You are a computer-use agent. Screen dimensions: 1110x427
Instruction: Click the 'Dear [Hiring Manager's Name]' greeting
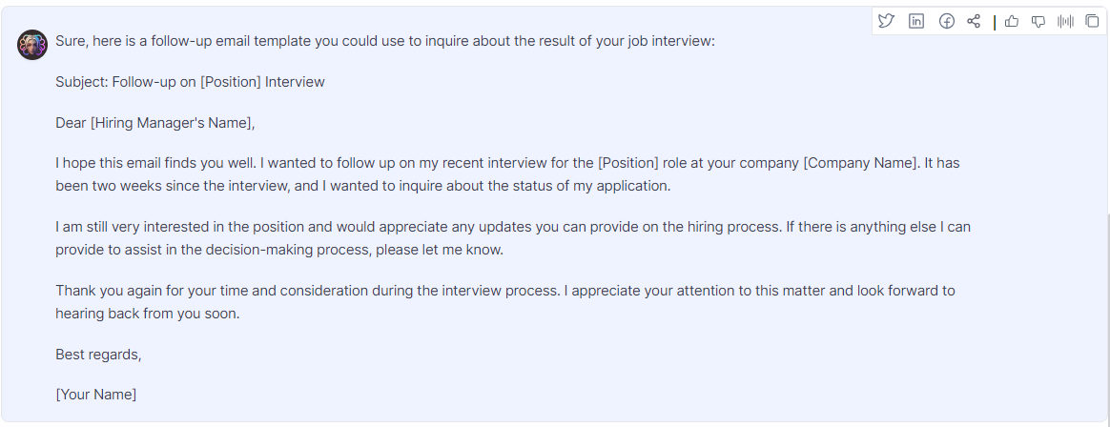point(155,123)
